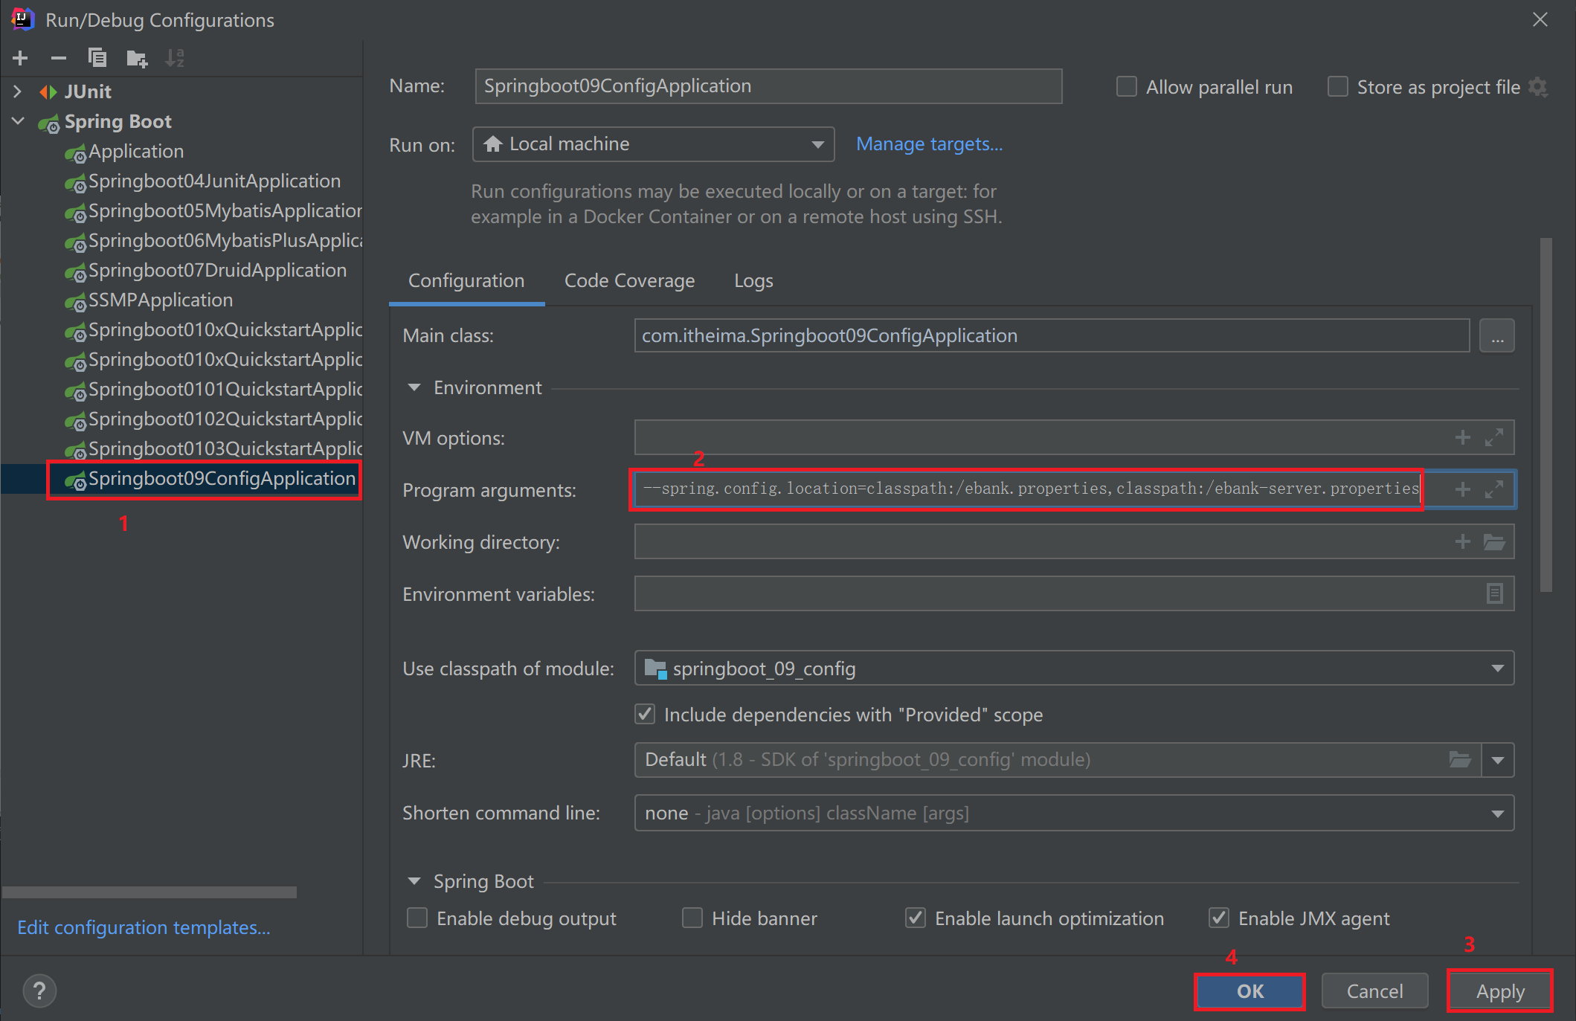Screen dimensions: 1576x1021
Task: Switch to the Configuration tab
Action: pyautogui.click(x=466, y=281)
